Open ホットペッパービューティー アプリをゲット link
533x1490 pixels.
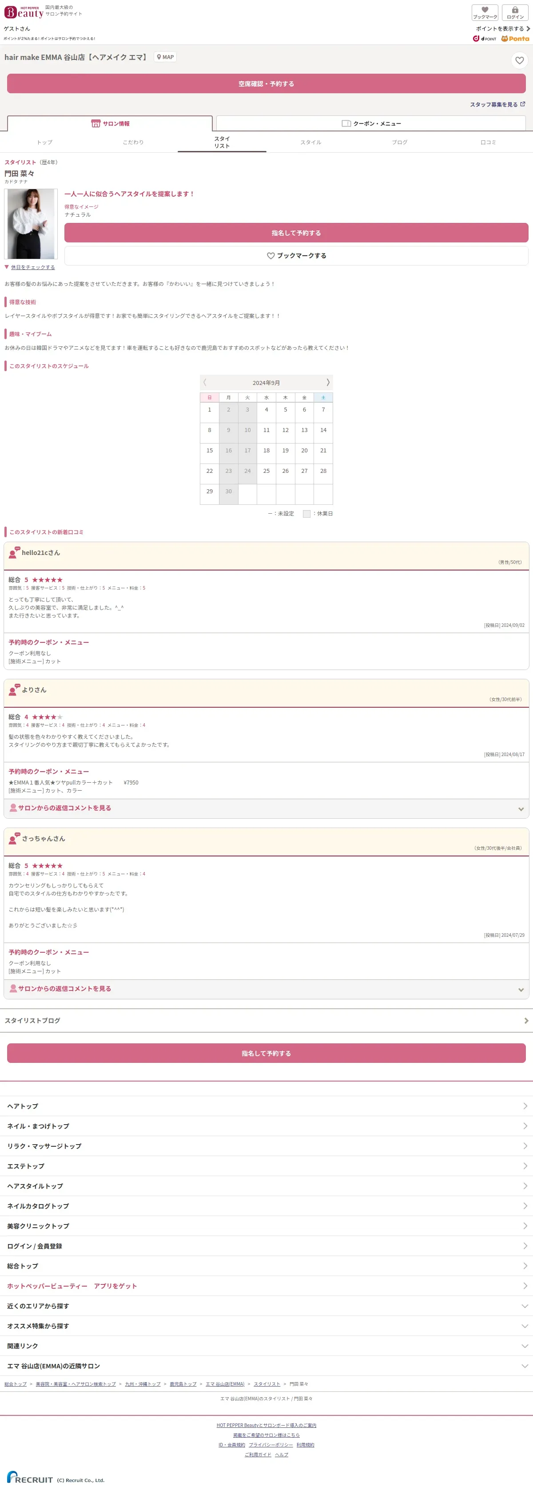[x=266, y=1286]
